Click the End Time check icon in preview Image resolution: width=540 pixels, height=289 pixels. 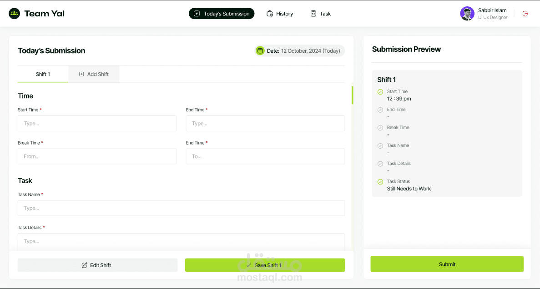(380, 110)
